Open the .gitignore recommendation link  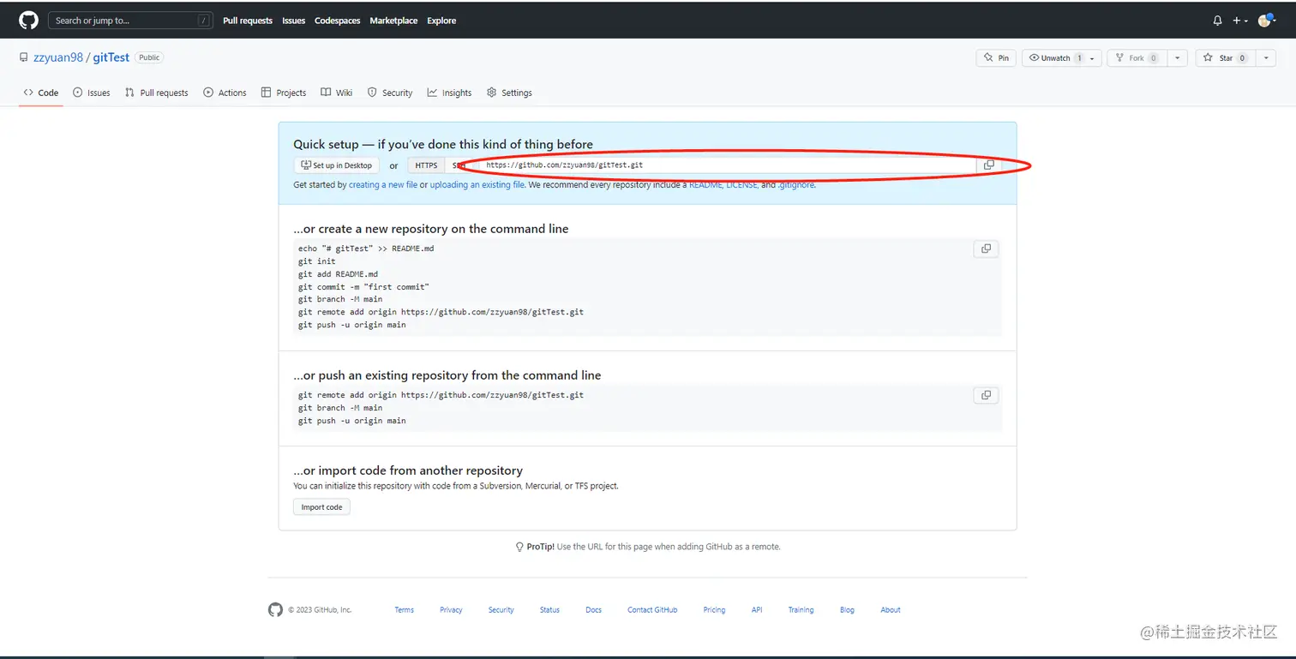point(796,185)
